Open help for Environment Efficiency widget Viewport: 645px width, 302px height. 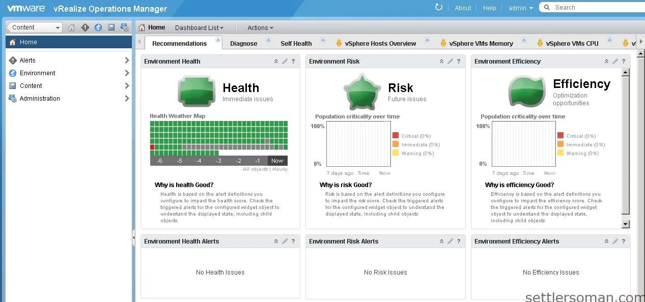[624, 62]
